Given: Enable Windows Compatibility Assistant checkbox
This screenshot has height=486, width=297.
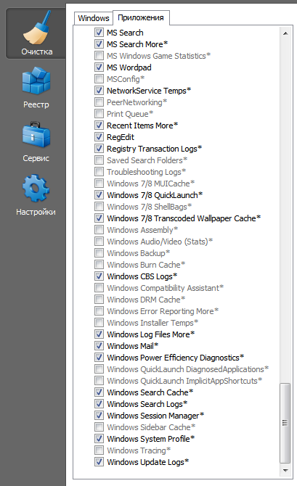Looking at the screenshot, I should click(x=99, y=288).
